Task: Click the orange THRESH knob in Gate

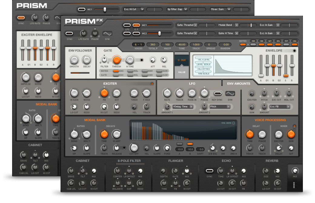Action: click(x=117, y=60)
